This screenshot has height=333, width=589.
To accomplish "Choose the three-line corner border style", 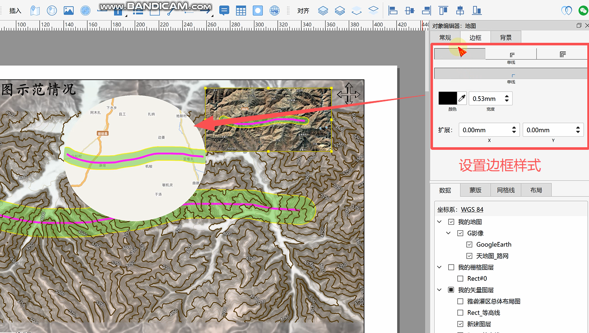I will 562,54.
